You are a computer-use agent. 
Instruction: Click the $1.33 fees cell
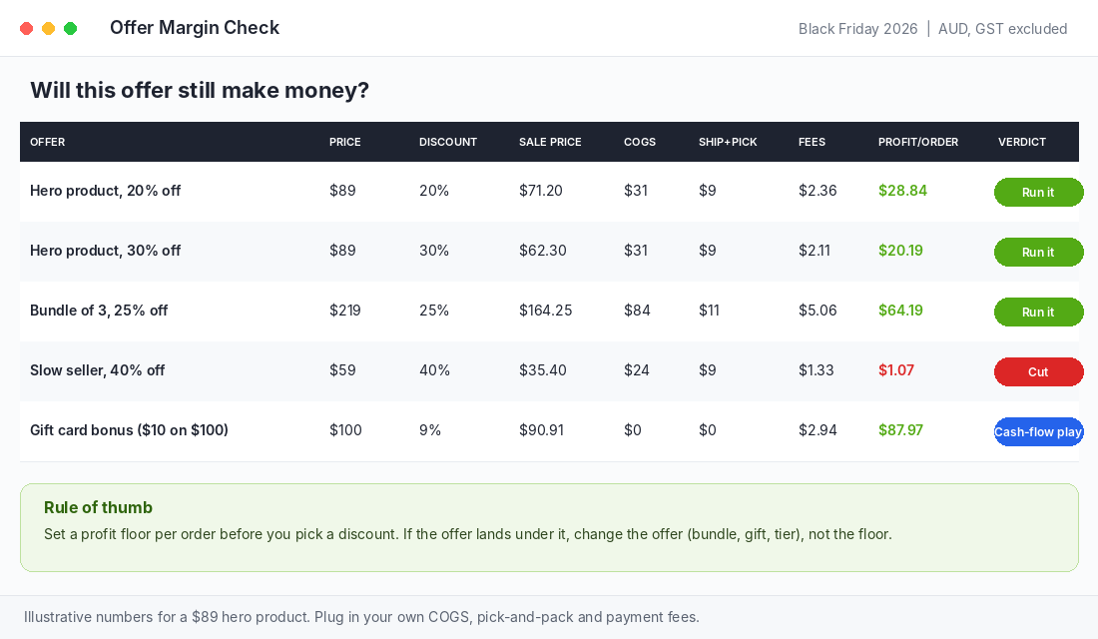pos(816,370)
